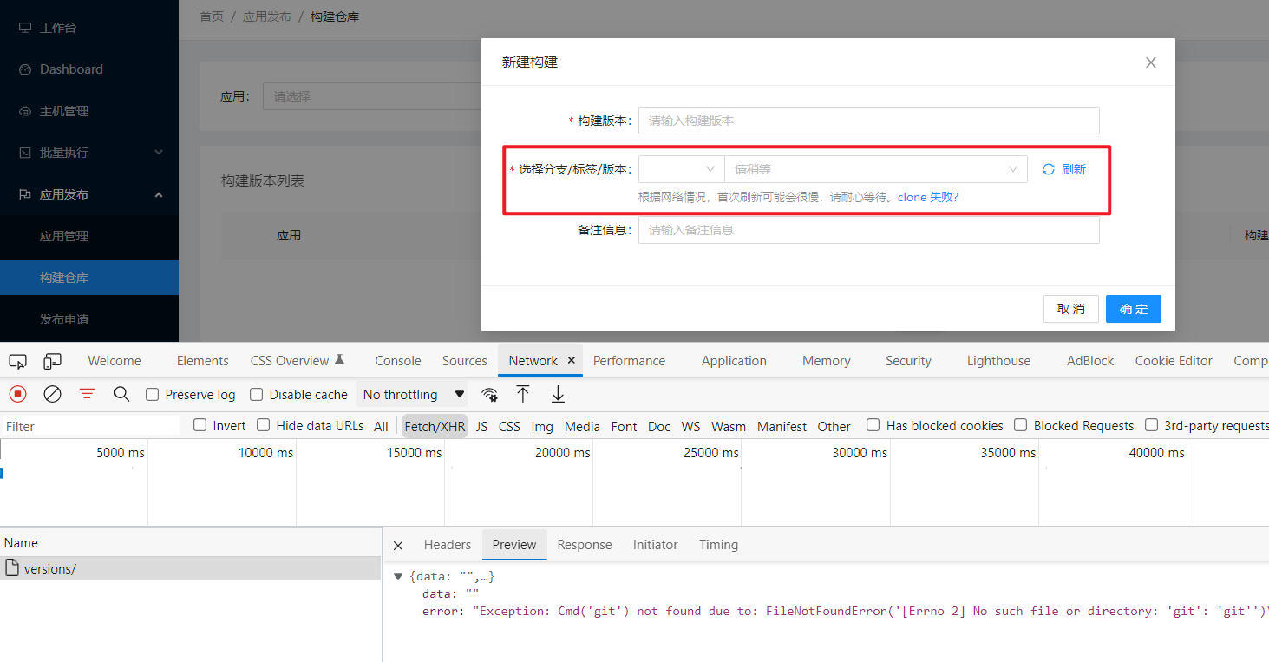Go to 应用管理 in sidebar
Screen dimensions: 1269x662
[x=64, y=236]
